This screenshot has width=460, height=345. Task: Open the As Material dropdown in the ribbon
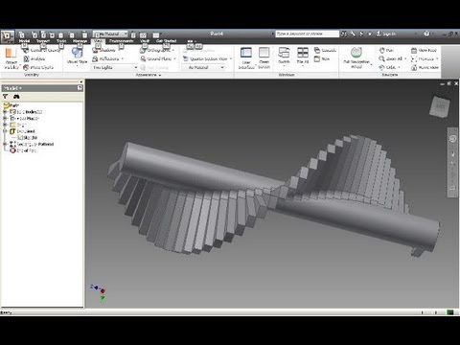click(203, 67)
